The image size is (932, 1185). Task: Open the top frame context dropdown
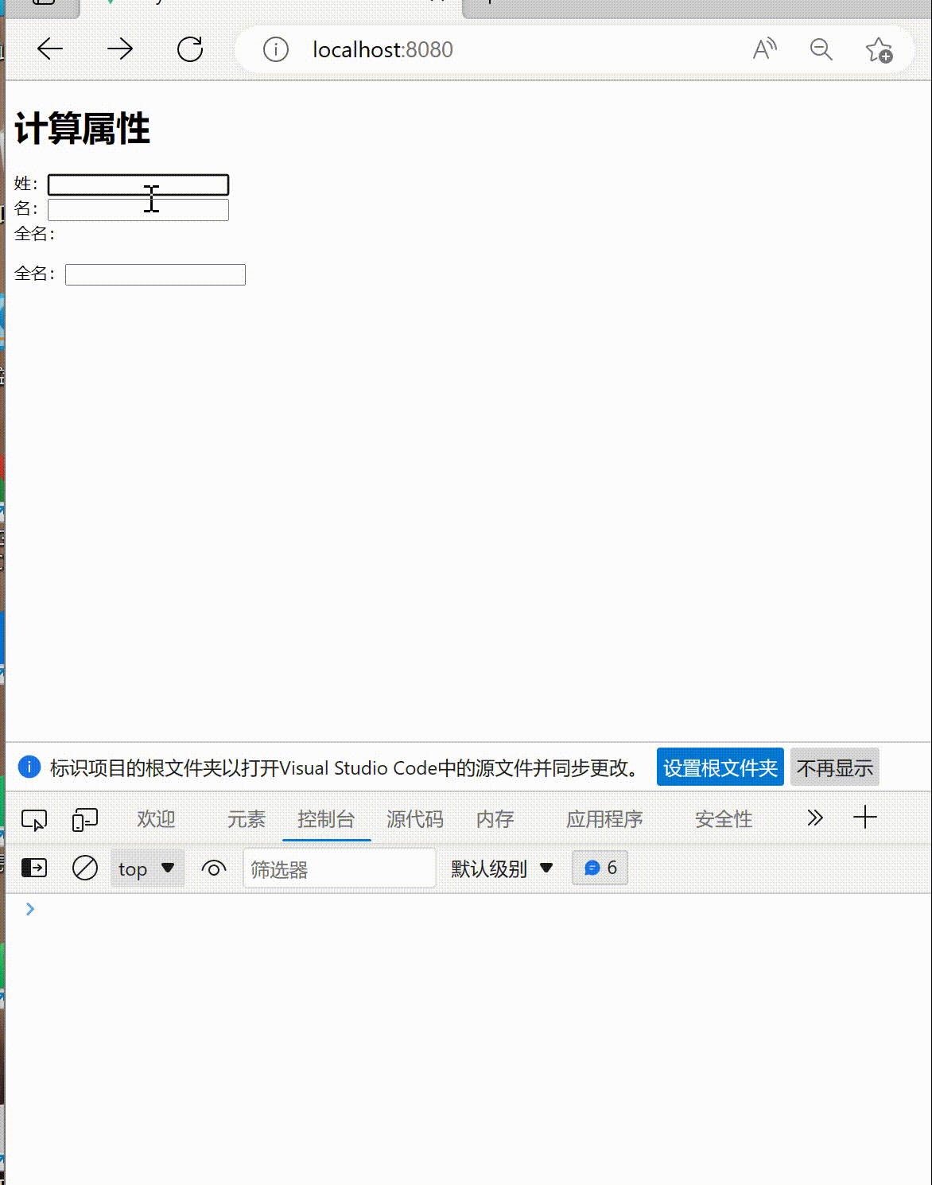pyautogui.click(x=147, y=868)
